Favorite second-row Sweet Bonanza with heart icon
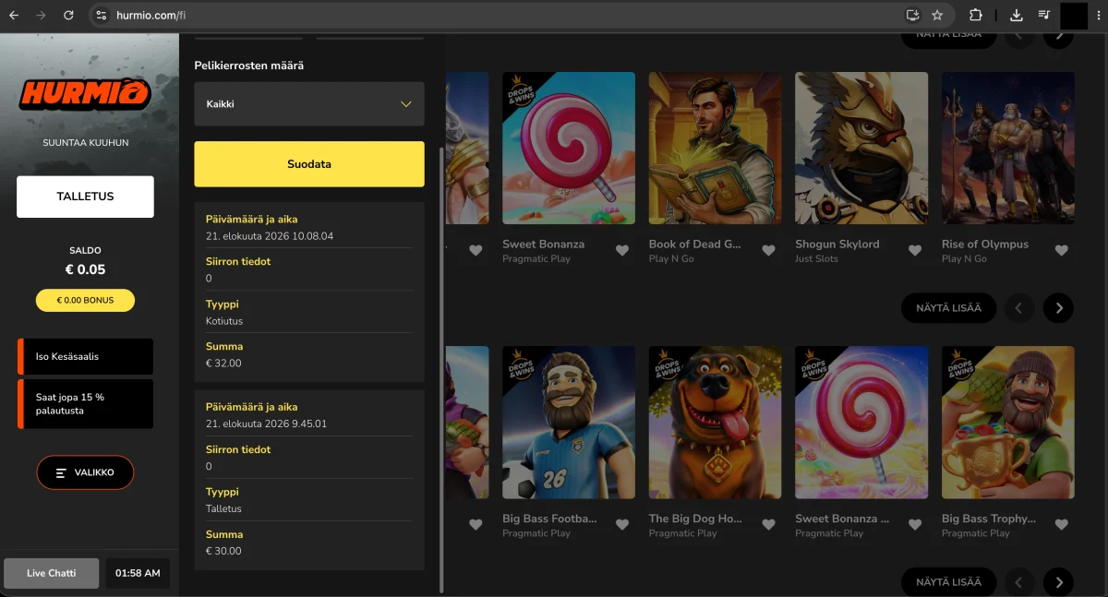 coord(915,524)
